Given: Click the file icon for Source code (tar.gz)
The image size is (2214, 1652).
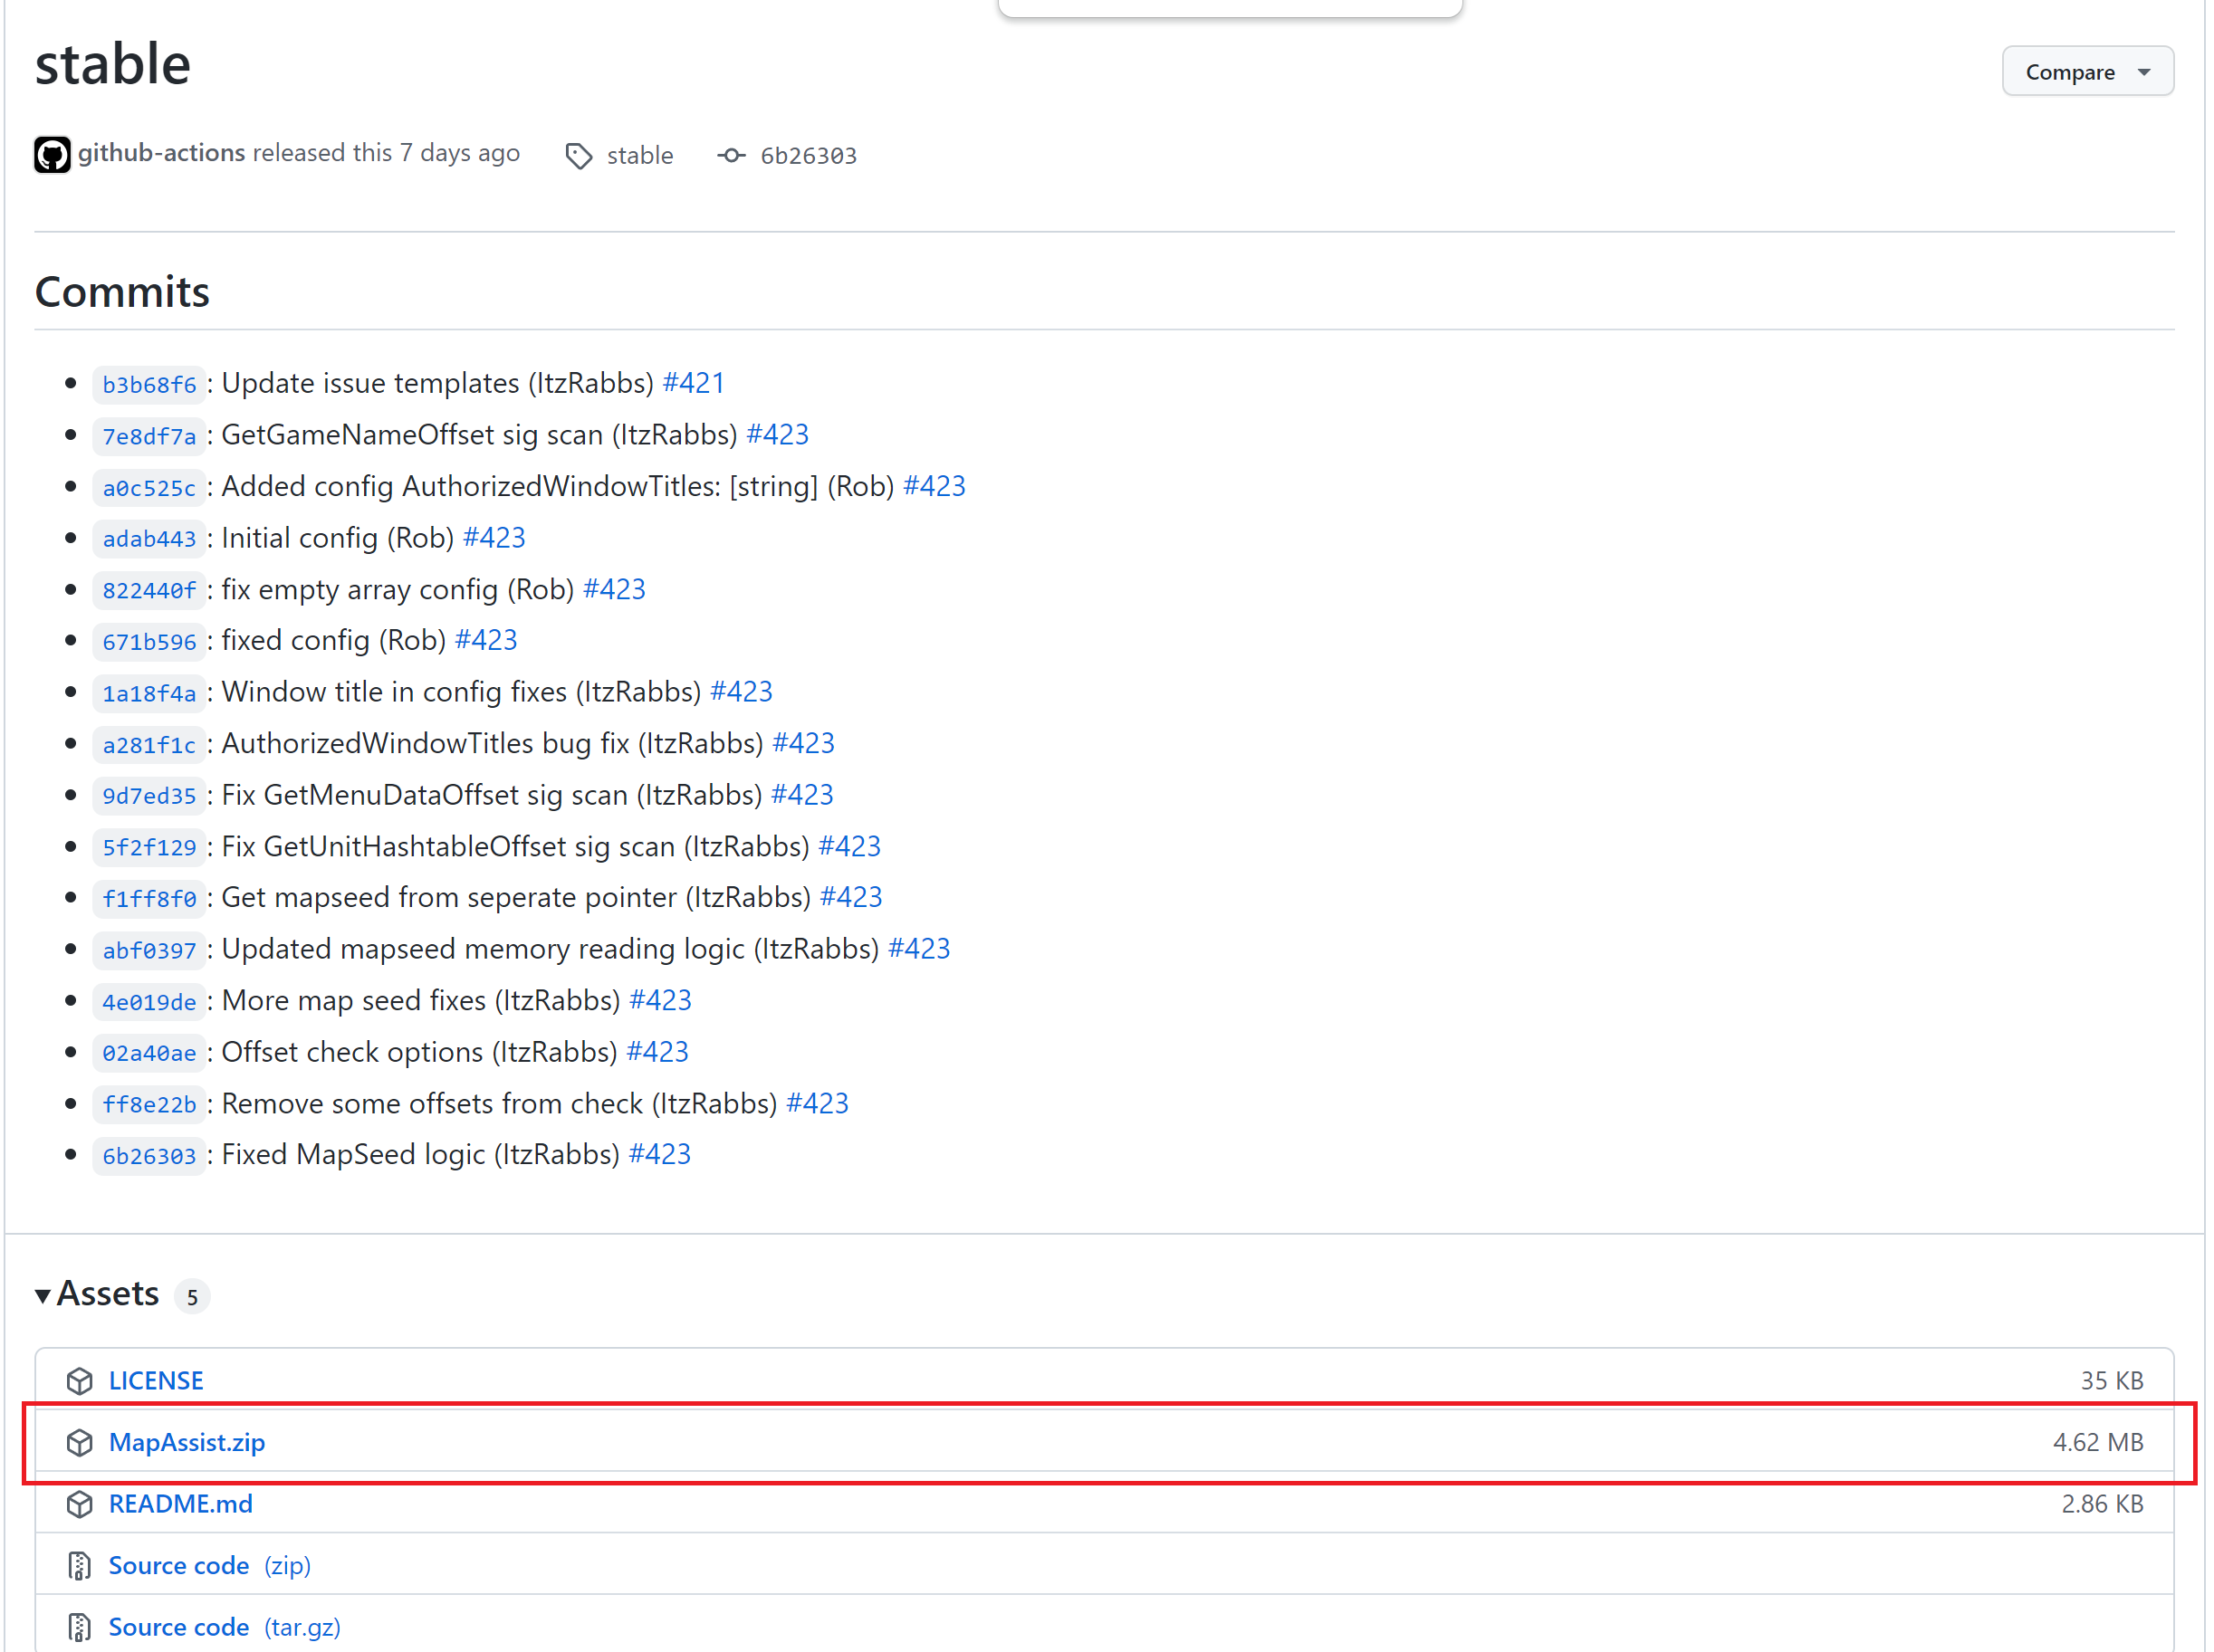Looking at the screenshot, I should (x=80, y=1627).
